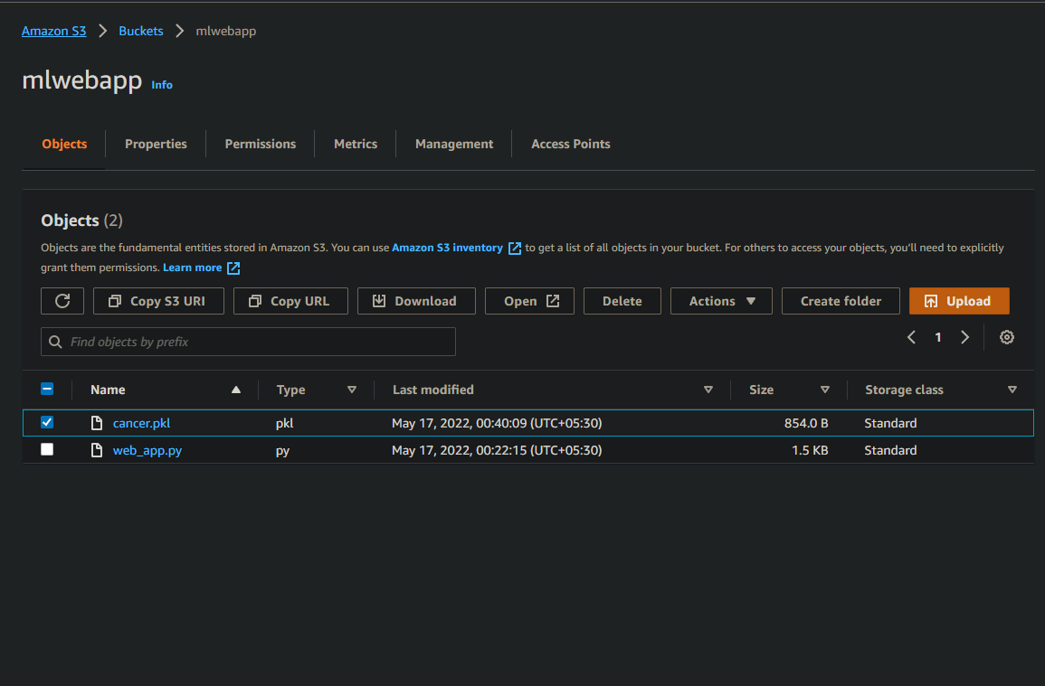Click the pkl type cell
The width and height of the screenshot is (1045, 686).
285,424
